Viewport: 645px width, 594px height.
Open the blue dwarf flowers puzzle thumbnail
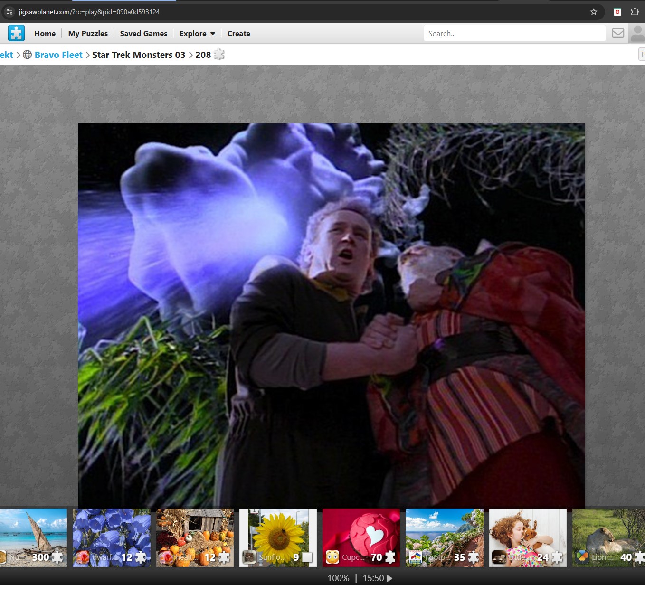(x=112, y=537)
